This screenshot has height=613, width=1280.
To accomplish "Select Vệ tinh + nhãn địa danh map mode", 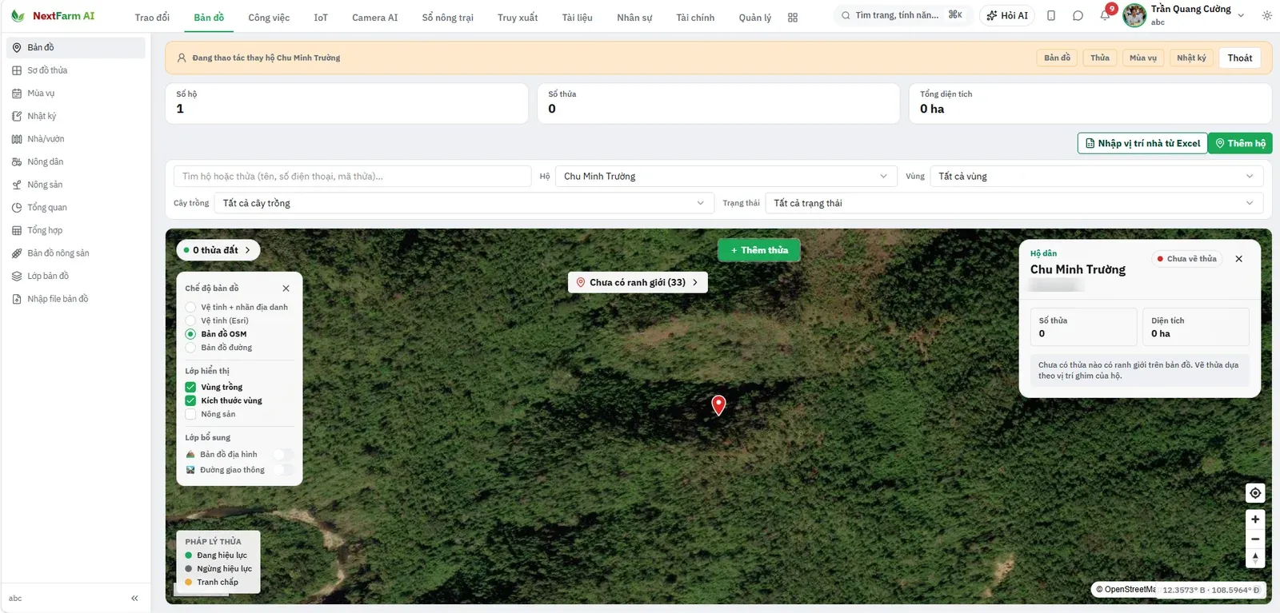I will point(190,307).
